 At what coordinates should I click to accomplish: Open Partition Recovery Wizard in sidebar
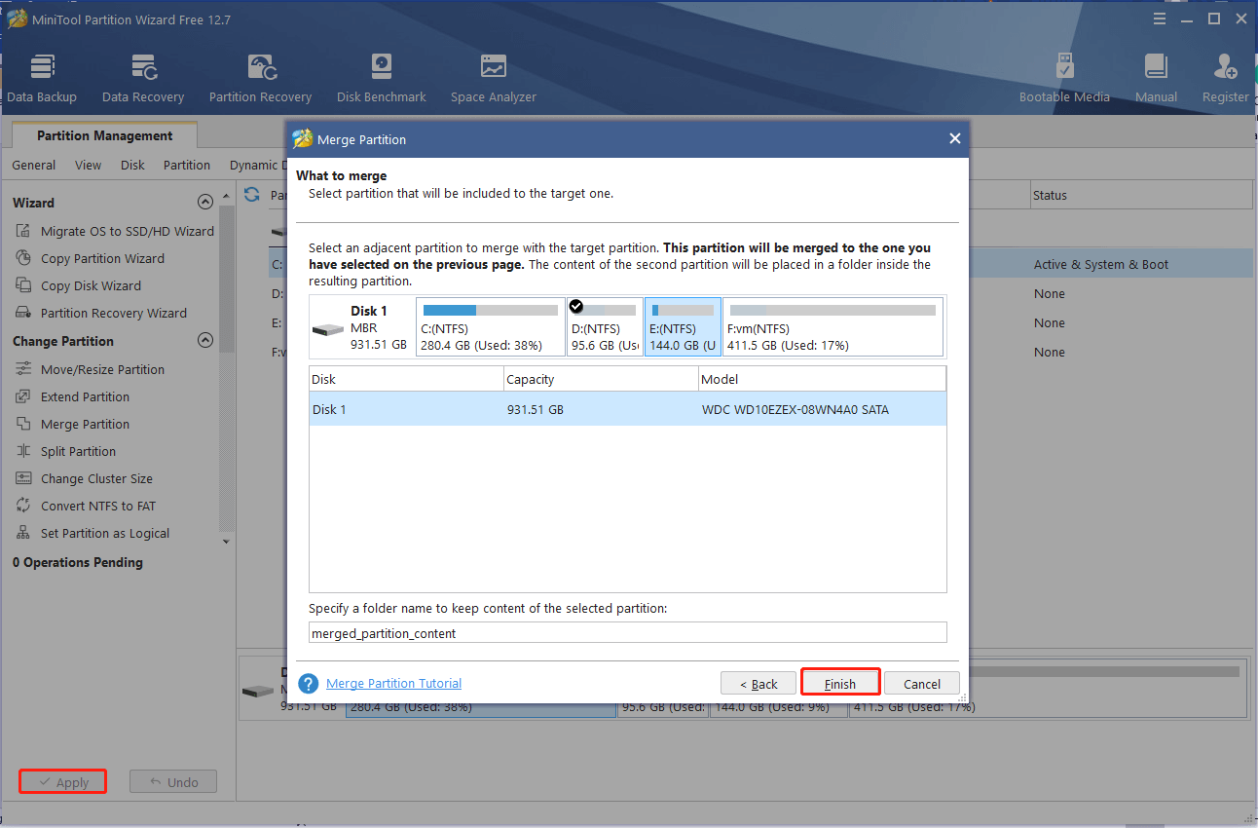pyautogui.click(x=101, y=313)
